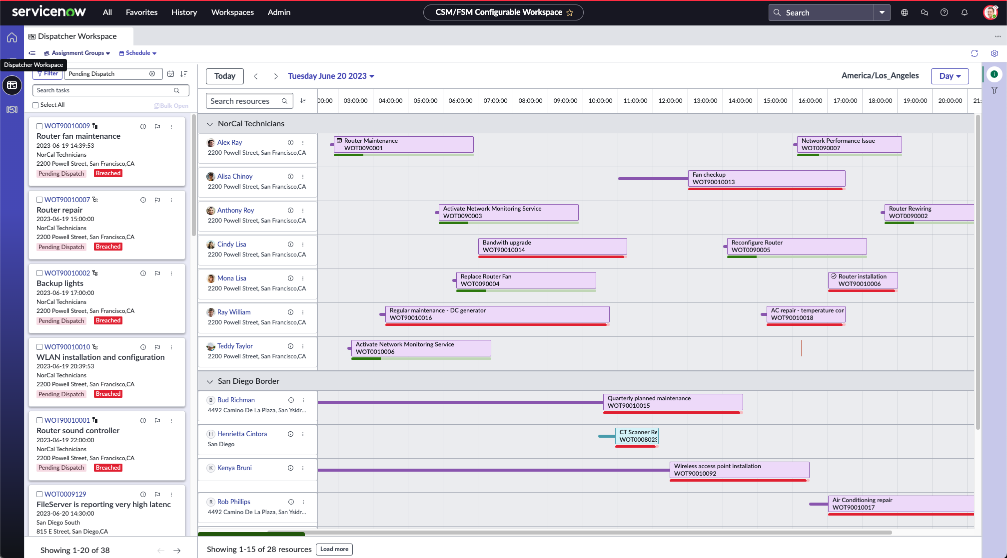
Task: Select task WOT90010010 checkbox
Action: click(39, 347)
